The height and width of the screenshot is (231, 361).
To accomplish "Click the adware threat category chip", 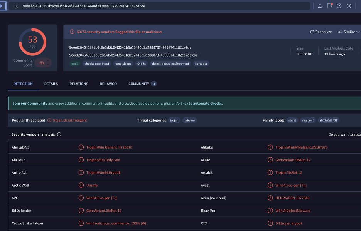I will click(x=189, y=121).
